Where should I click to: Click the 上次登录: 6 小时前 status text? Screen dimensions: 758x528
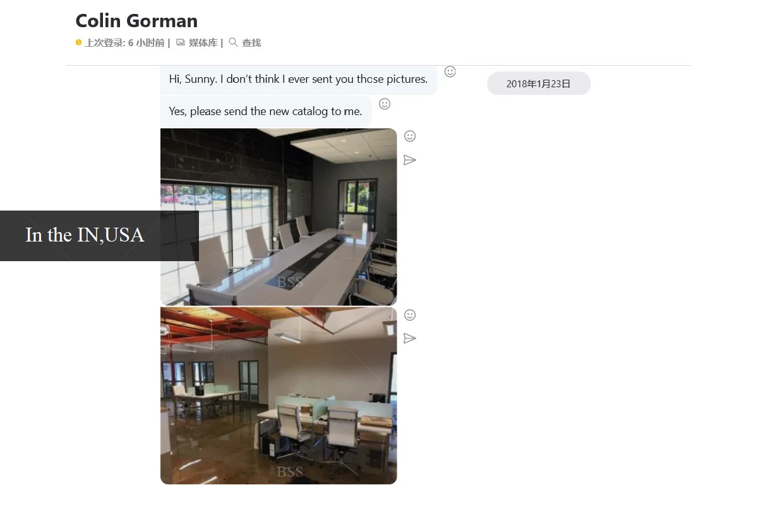tap(125, 42)
